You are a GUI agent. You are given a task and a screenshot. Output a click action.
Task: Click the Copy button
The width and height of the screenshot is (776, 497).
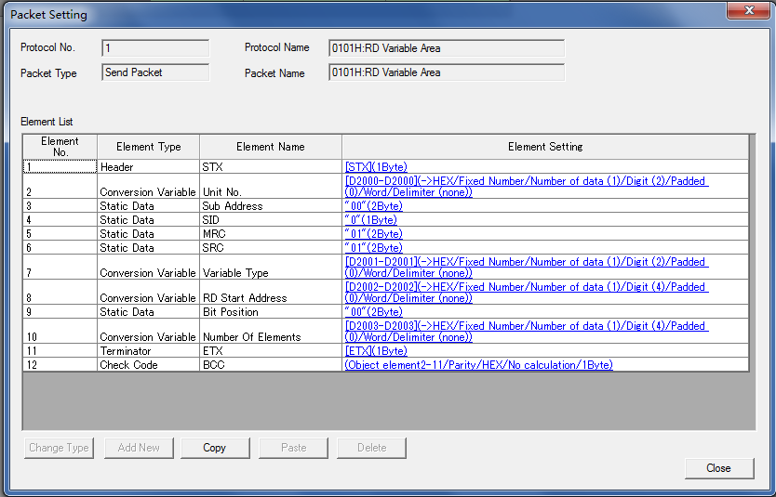(214, 448)
